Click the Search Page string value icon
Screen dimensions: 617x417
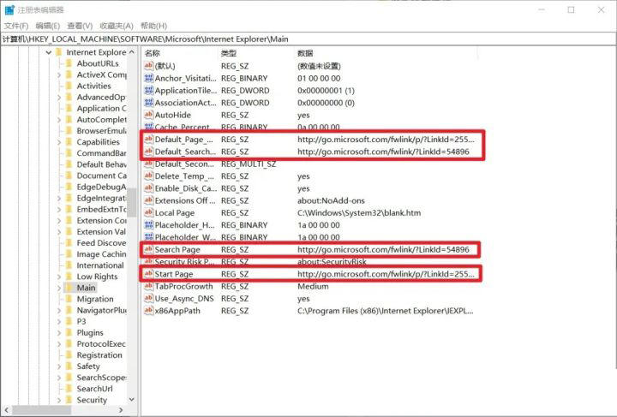(149, 249)
